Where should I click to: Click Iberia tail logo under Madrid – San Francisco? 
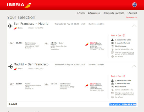coord(15,69)
